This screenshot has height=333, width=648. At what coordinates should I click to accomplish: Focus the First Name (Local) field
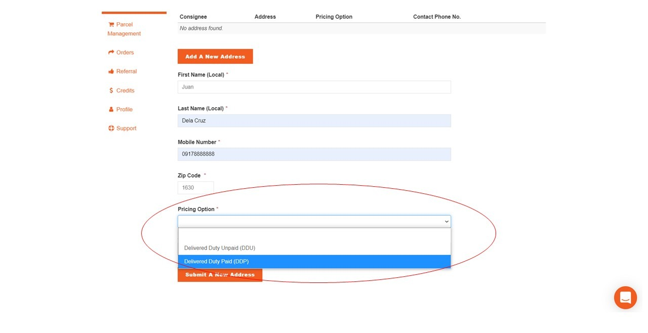pyautogui.click(x=314, y=87)
